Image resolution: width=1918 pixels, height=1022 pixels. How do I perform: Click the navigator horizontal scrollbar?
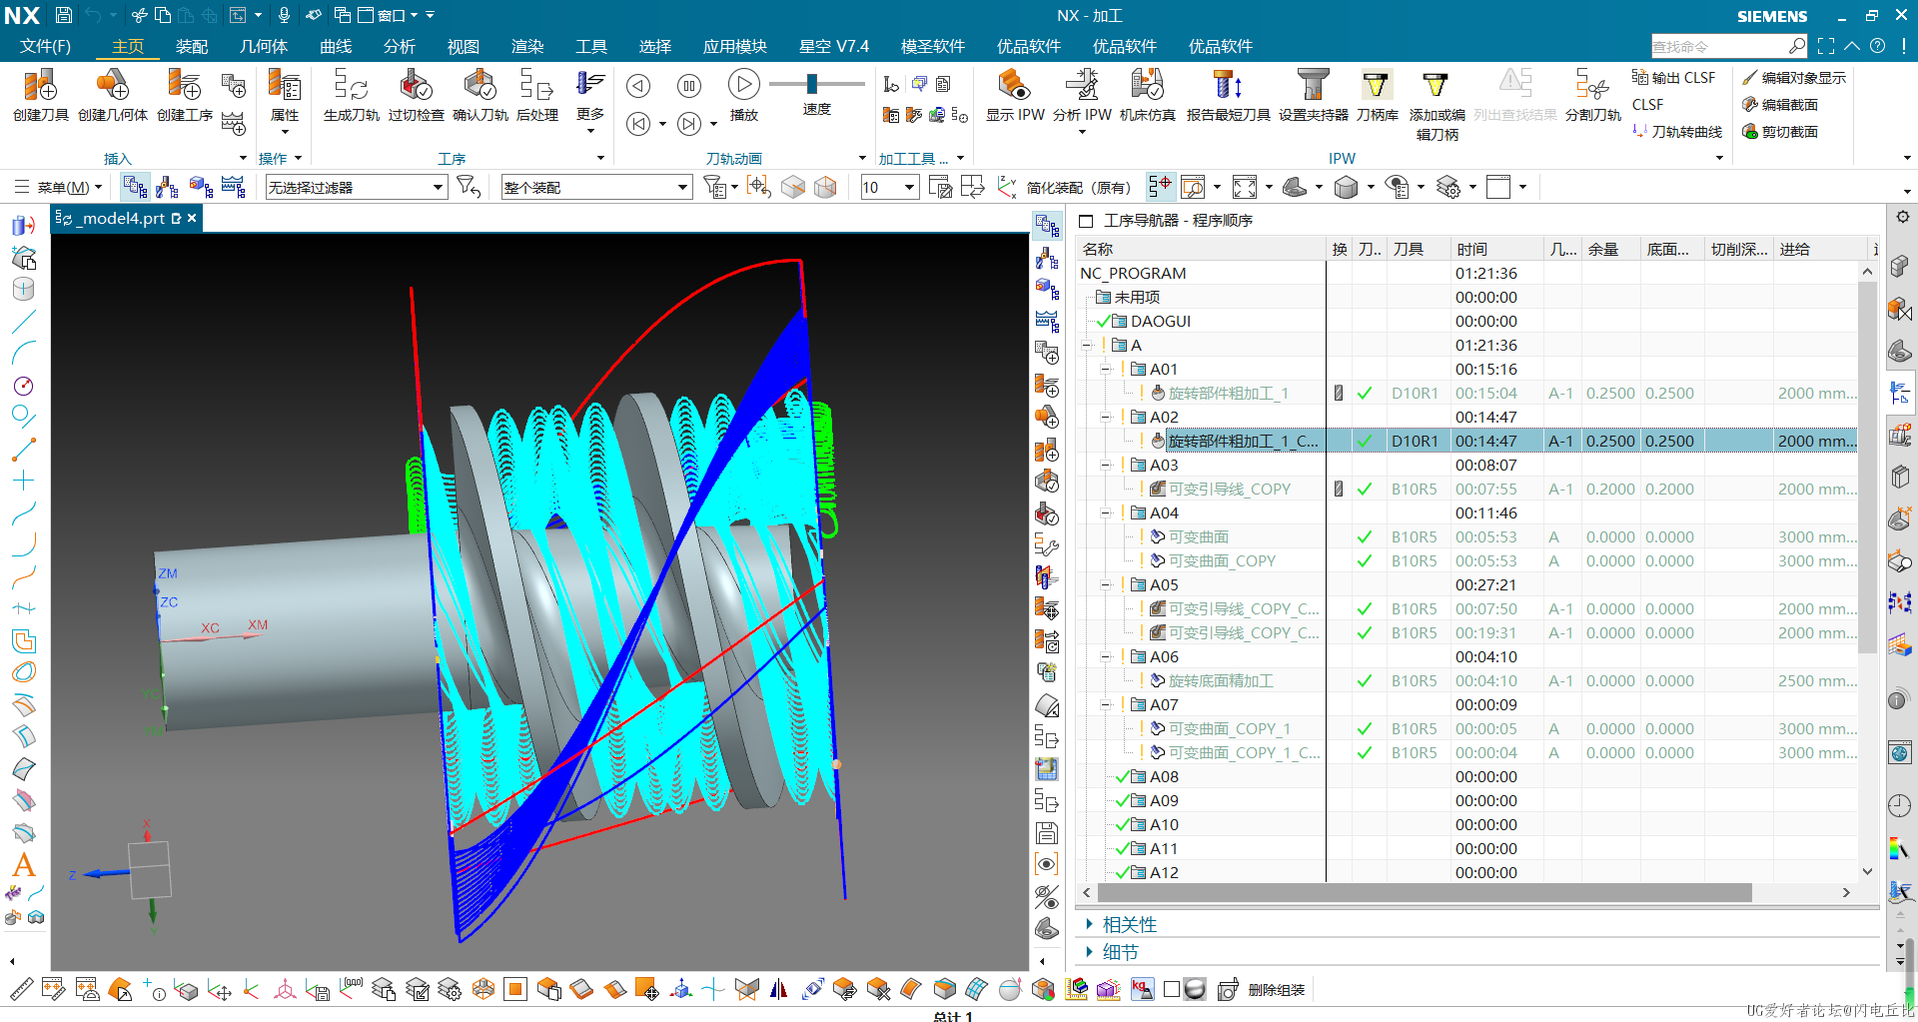[x=1424, y=892]
